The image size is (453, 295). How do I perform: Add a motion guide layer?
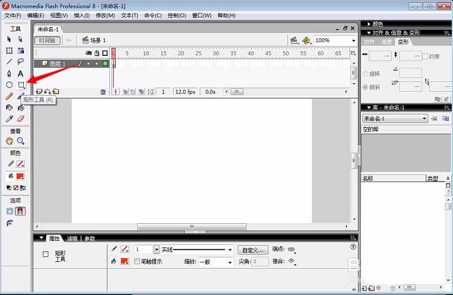47,92
